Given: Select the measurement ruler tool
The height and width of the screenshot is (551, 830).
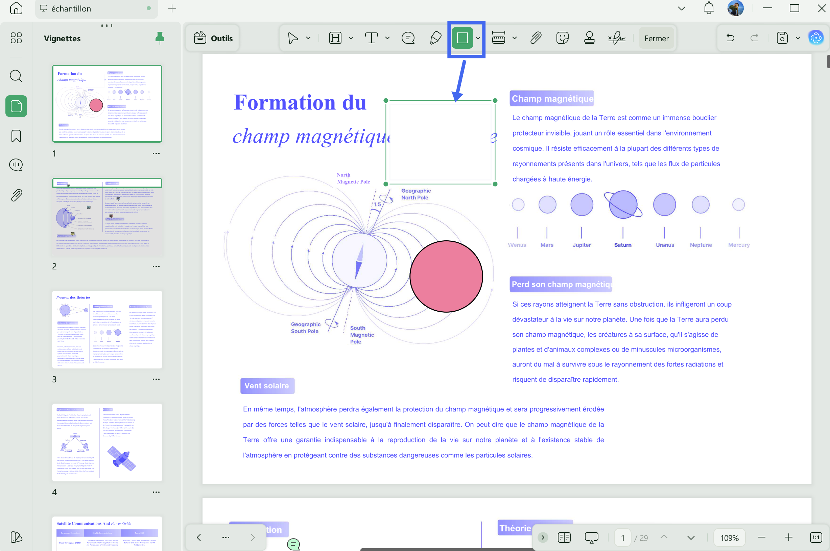Looking at the screenshot, I should (498, 38).
